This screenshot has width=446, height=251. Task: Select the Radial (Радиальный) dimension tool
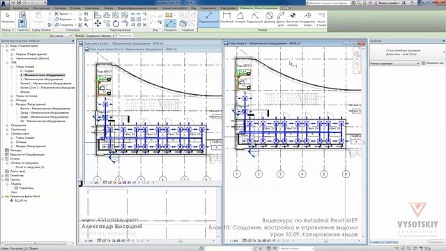255,17
